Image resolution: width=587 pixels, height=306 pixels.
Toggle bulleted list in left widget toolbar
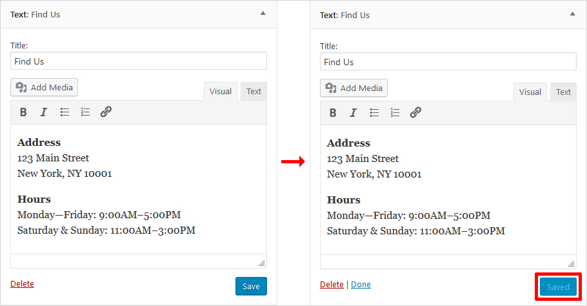(65, 112)
